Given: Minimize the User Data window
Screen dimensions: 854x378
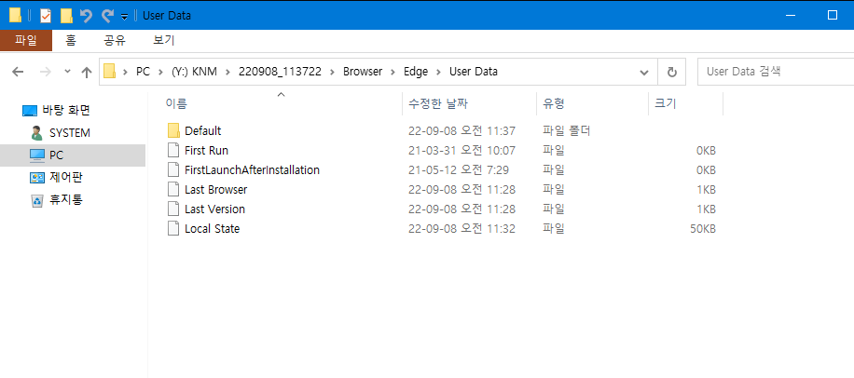Looking at the screenshot, I should [x=791, y=15].
